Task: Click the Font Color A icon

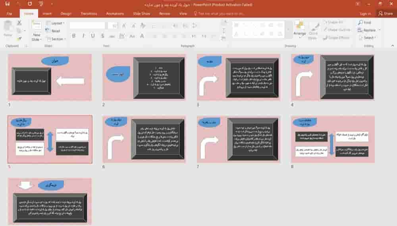Action: [x=142, y=36]
